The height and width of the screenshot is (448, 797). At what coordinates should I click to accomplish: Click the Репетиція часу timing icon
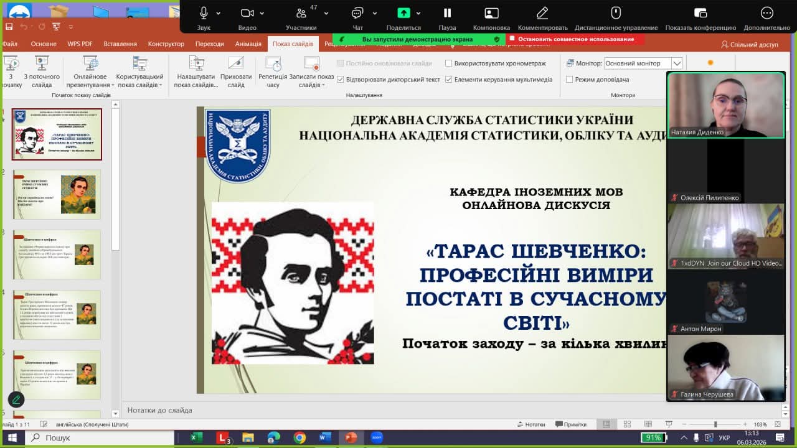(x=273, y=63)
